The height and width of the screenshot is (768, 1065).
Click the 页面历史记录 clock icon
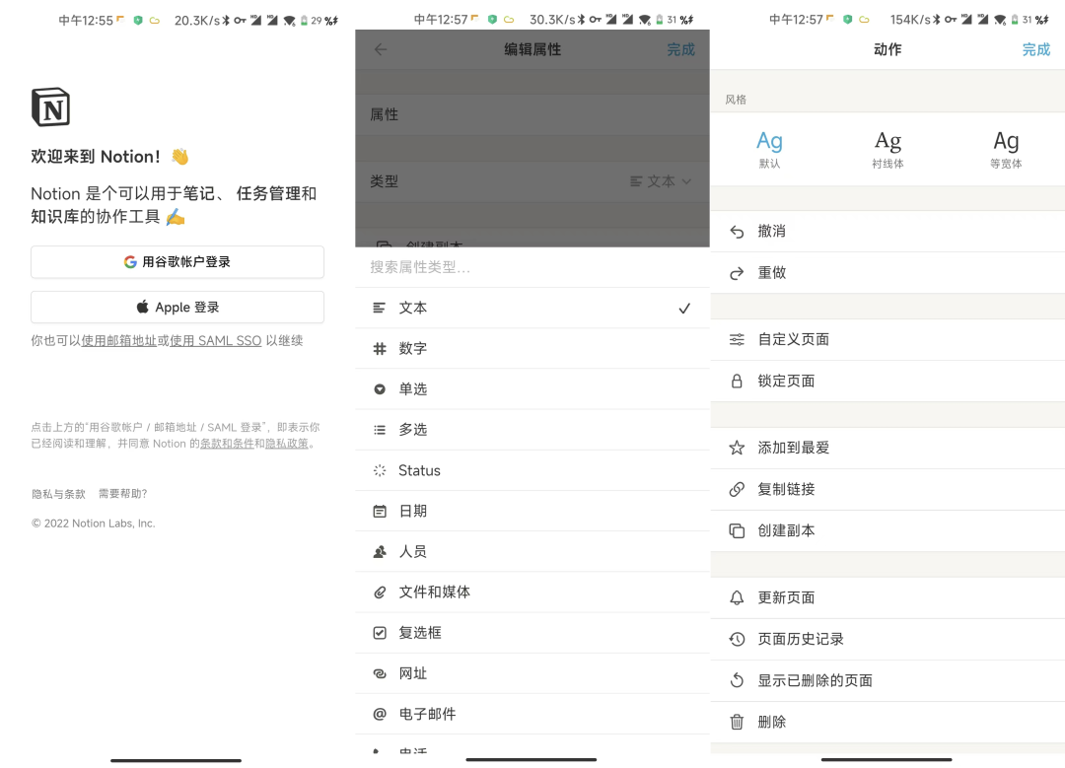tap(737, 639)
